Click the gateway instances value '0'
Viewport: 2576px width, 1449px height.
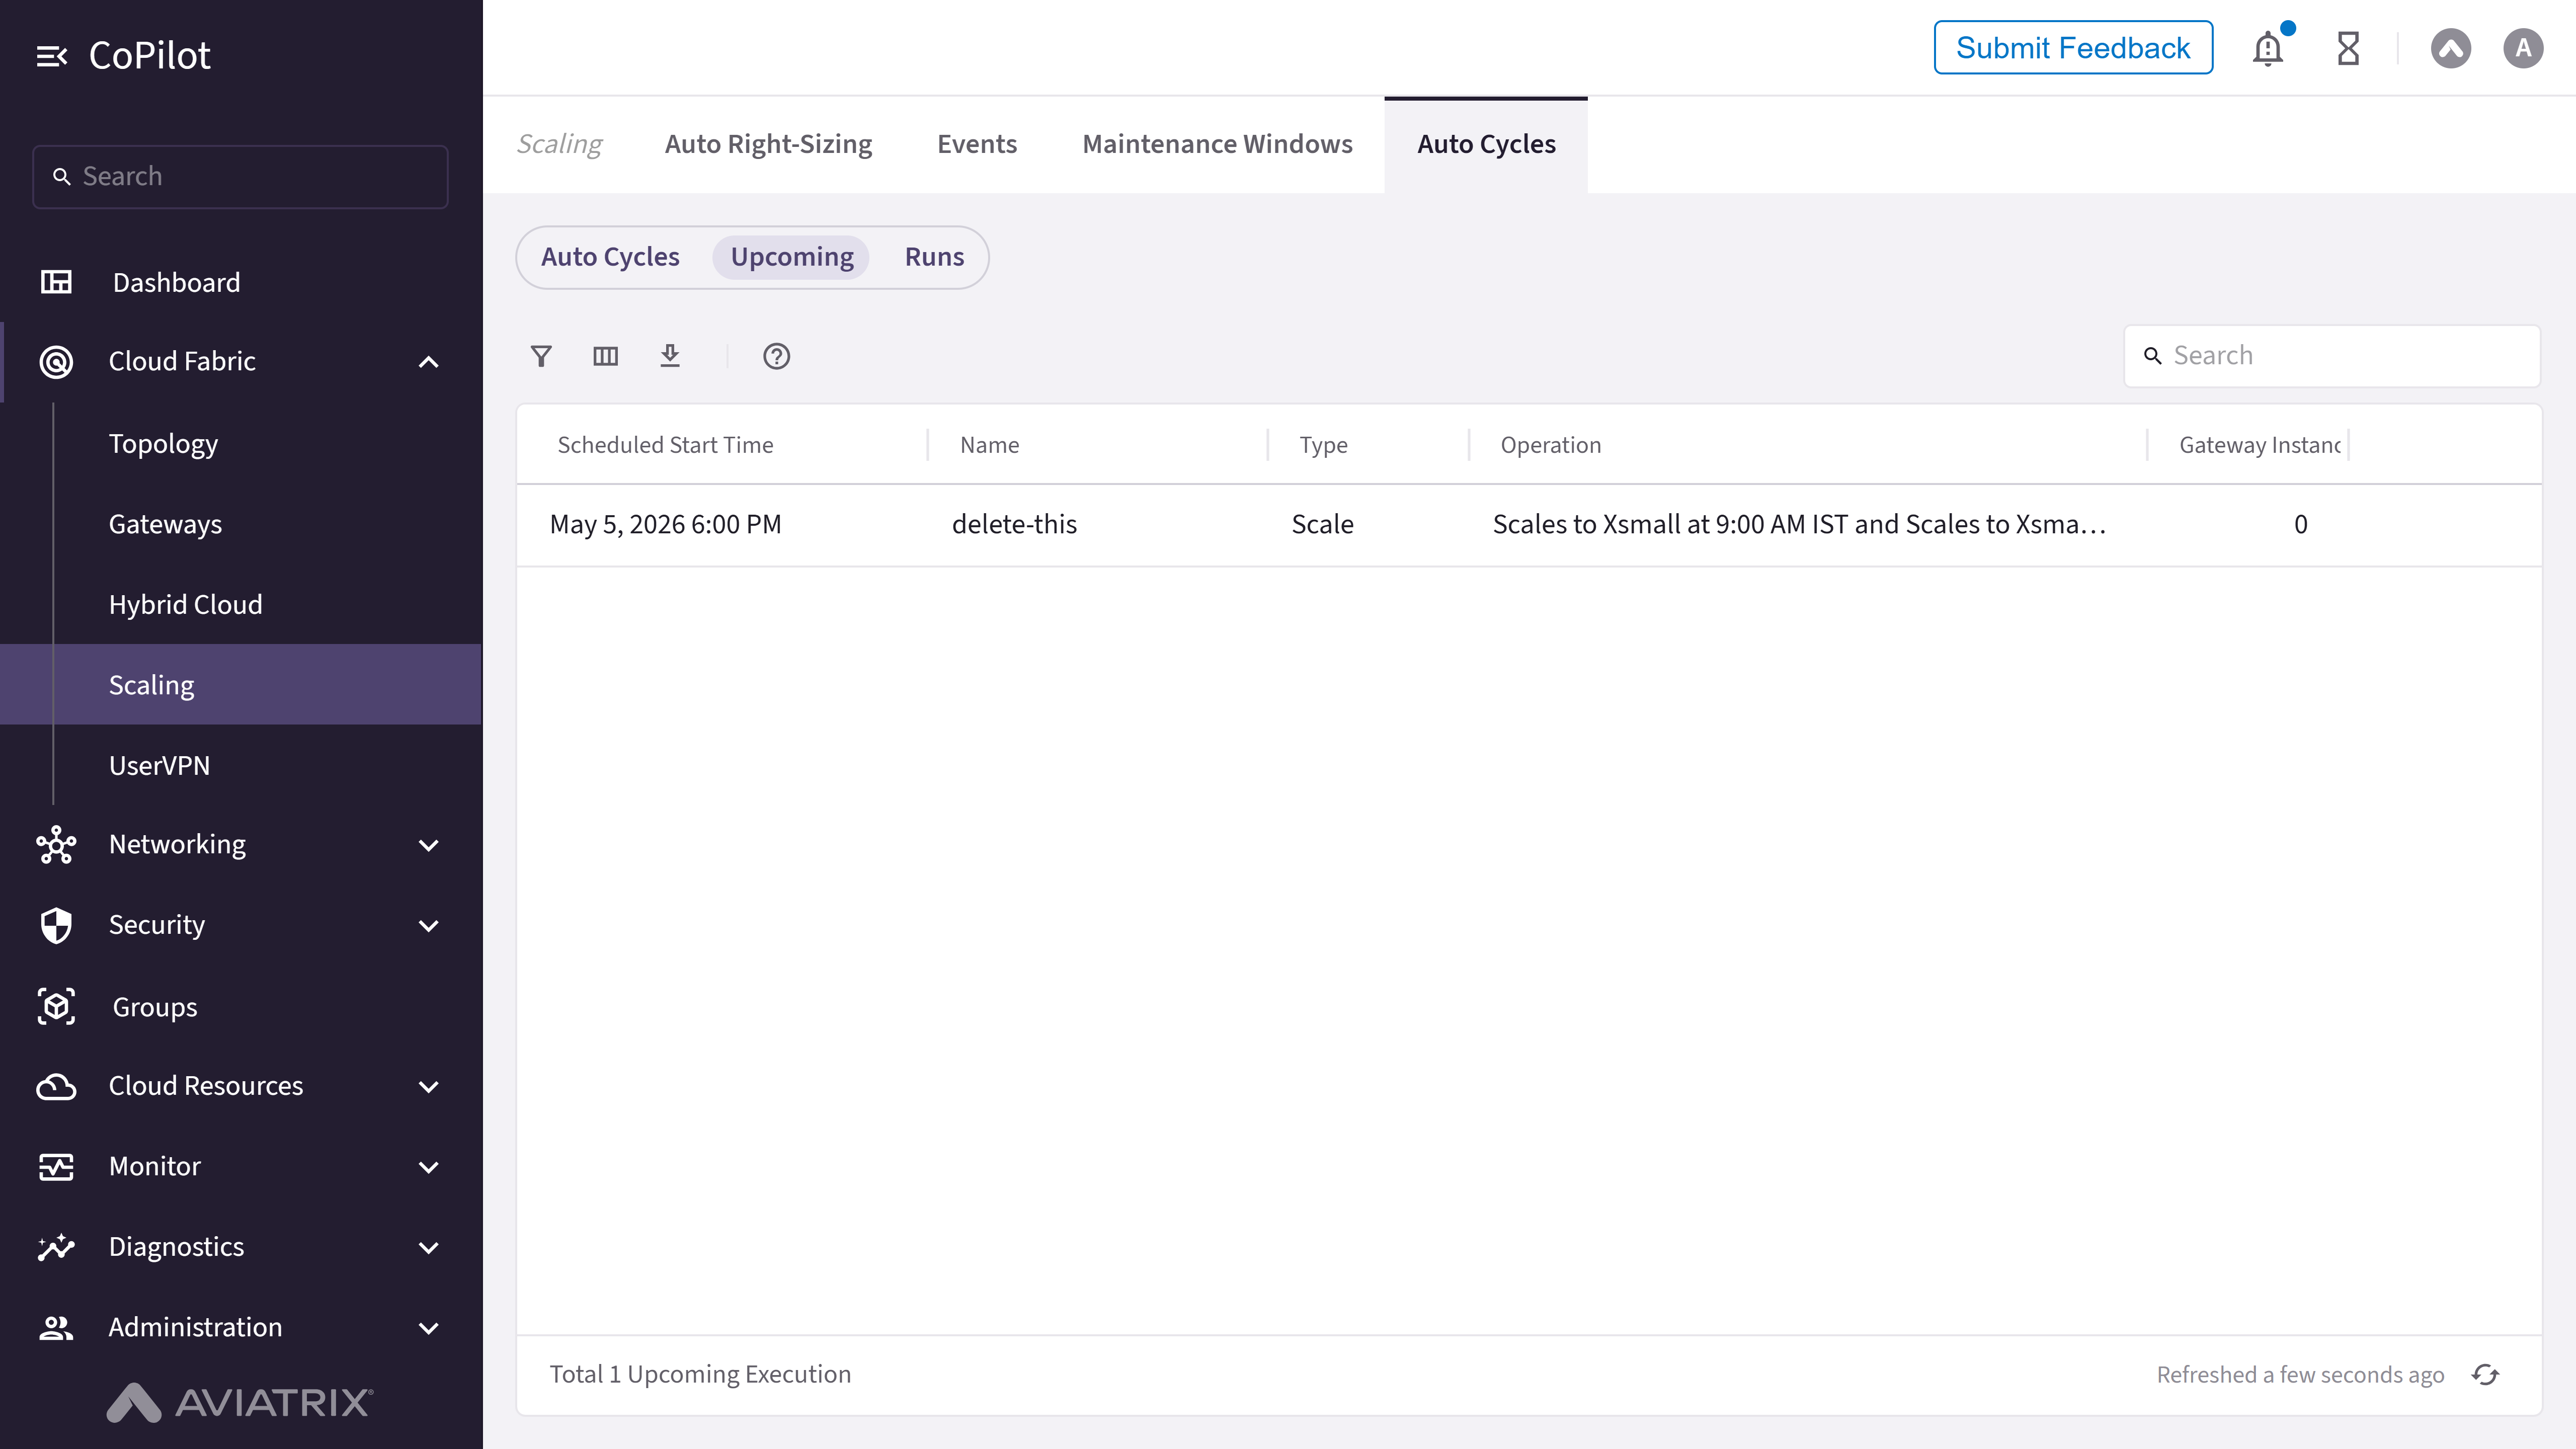pyautogui.click(x=2300, y=525)
